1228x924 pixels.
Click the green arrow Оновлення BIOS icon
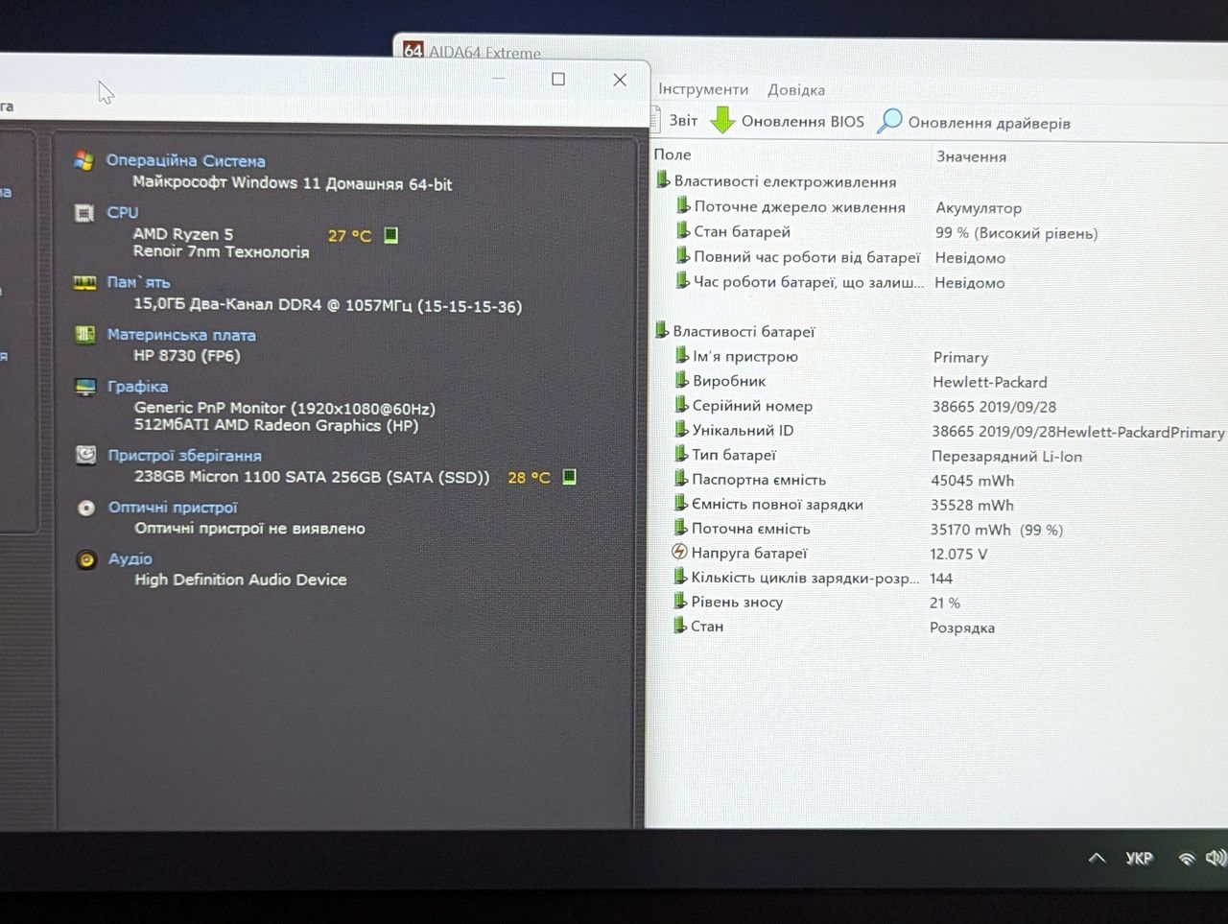tap(722, 121)
